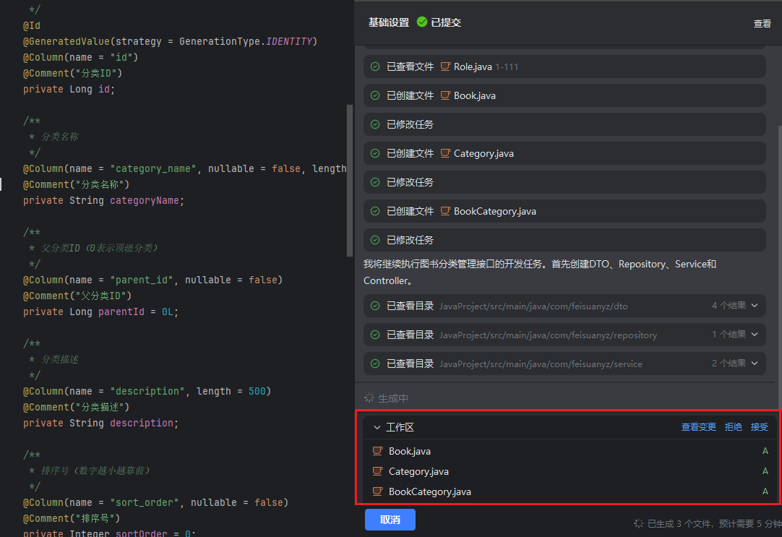782x537 pixels.
Task: Accept changes with 接受 link
Action: tap(759, 427)
